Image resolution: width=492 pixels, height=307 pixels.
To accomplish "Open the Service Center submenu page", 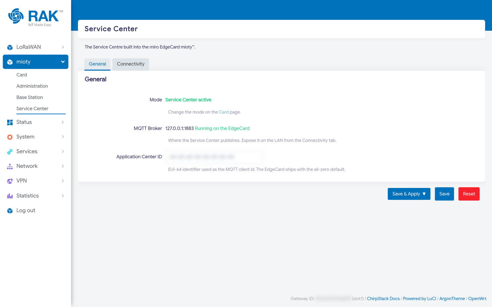I will [x=32, y=109].
